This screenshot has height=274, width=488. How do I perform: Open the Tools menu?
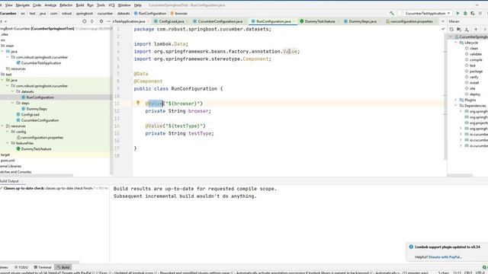tap(101, 5)
